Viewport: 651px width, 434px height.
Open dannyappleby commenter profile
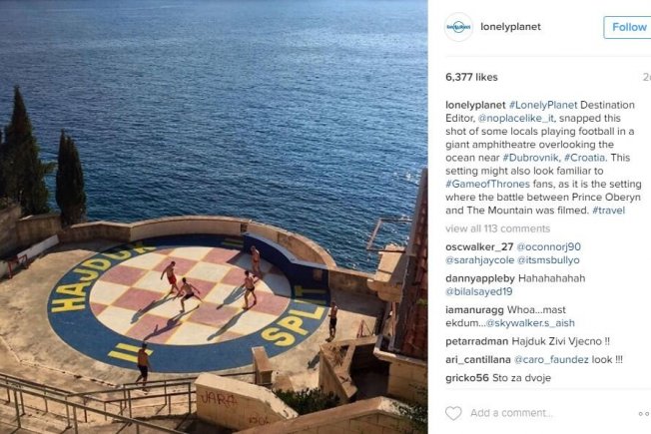480,278
